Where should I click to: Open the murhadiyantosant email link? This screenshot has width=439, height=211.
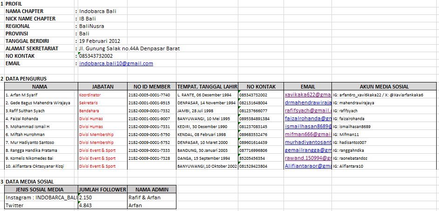click(x=308, y=142)
